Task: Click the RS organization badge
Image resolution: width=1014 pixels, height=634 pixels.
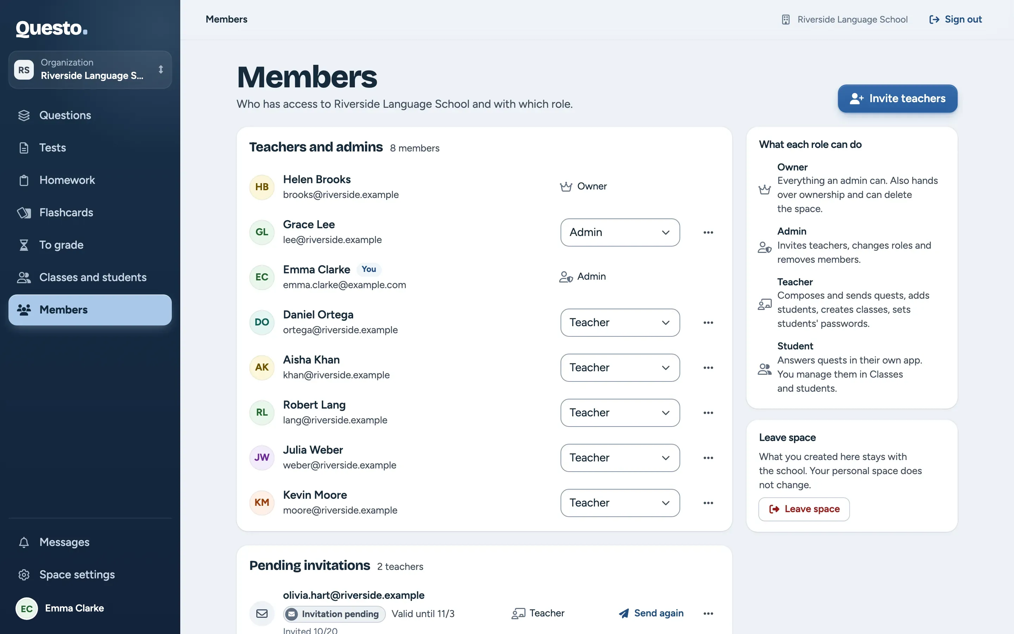Action: coord(24,70)
